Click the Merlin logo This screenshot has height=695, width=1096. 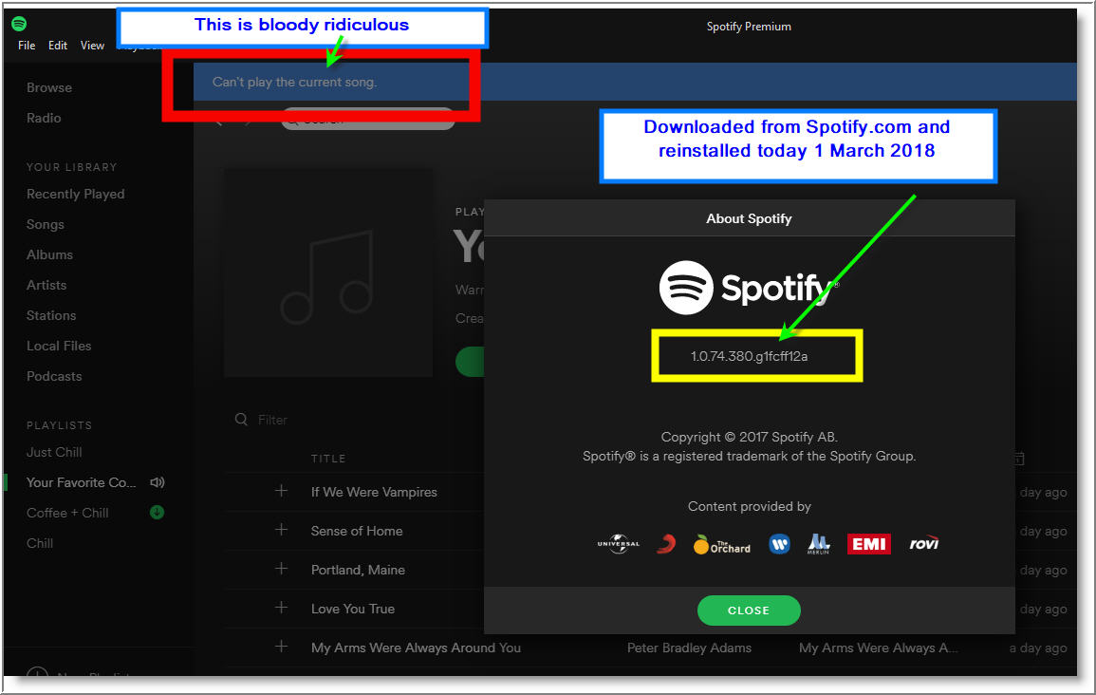819,544
